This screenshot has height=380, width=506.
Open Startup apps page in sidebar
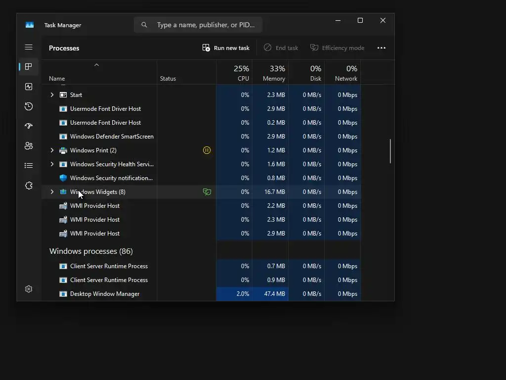pyautogui.click(x=29, y=126)
